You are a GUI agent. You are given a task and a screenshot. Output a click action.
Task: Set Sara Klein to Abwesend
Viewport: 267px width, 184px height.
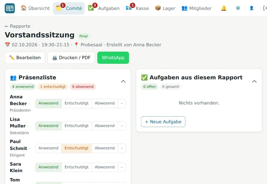pos(105,167)
